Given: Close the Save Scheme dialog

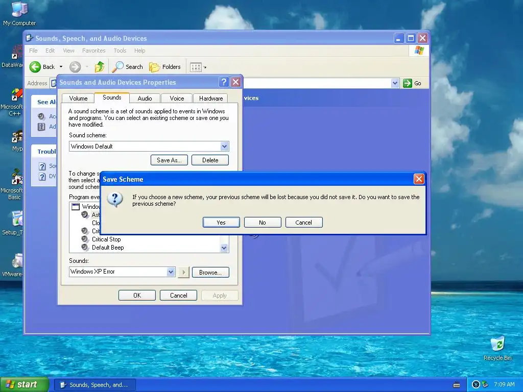Looking at the screenshot, I should (419, 179).
